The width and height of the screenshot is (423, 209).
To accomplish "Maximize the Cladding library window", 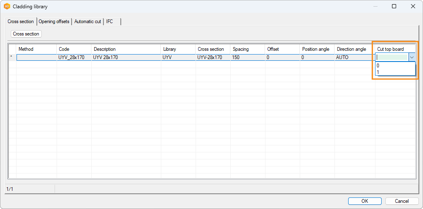I will (394, 7).
